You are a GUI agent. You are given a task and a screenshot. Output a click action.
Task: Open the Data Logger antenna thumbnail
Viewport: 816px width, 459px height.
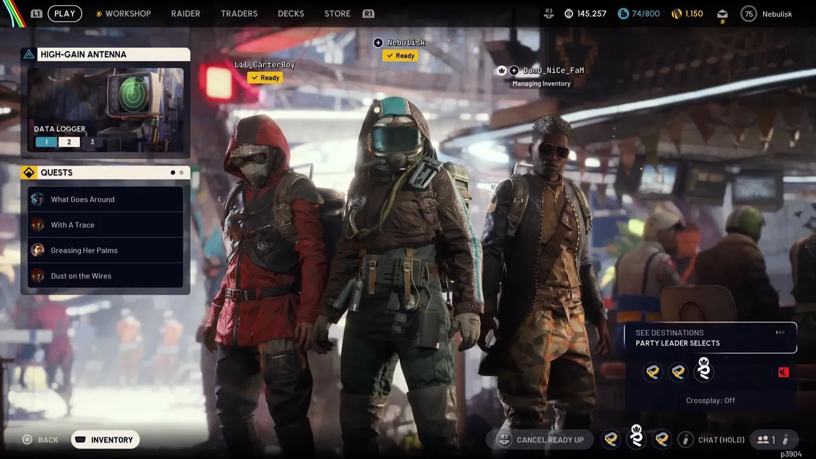[x=106, y=110]
